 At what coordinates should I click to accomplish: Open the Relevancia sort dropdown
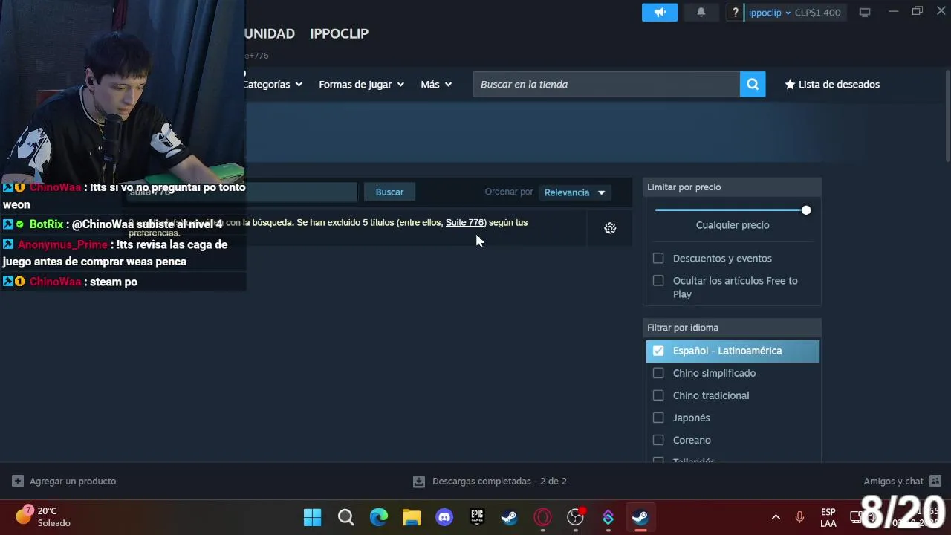click(574, 192)
